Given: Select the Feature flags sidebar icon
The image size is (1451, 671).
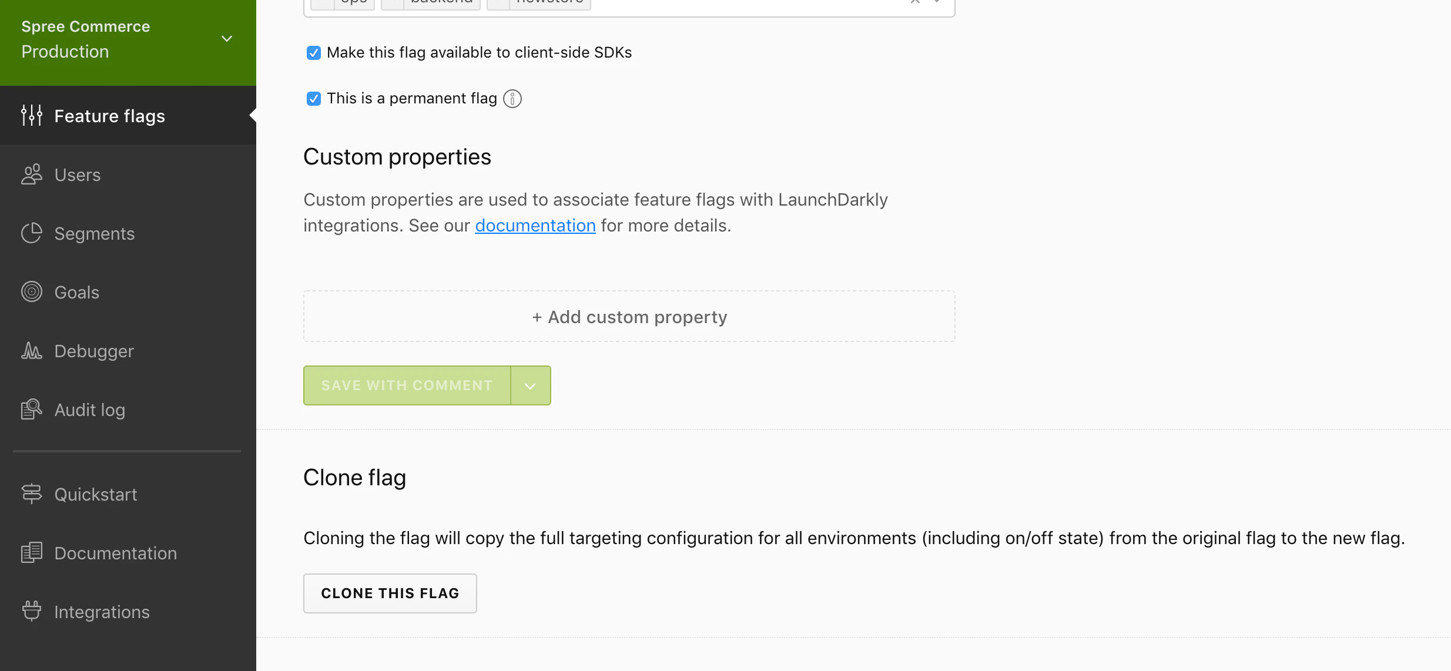Looking at the screenshot, I should coord(32,116).
